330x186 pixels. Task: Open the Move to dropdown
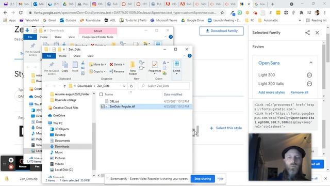coord(97,64)
